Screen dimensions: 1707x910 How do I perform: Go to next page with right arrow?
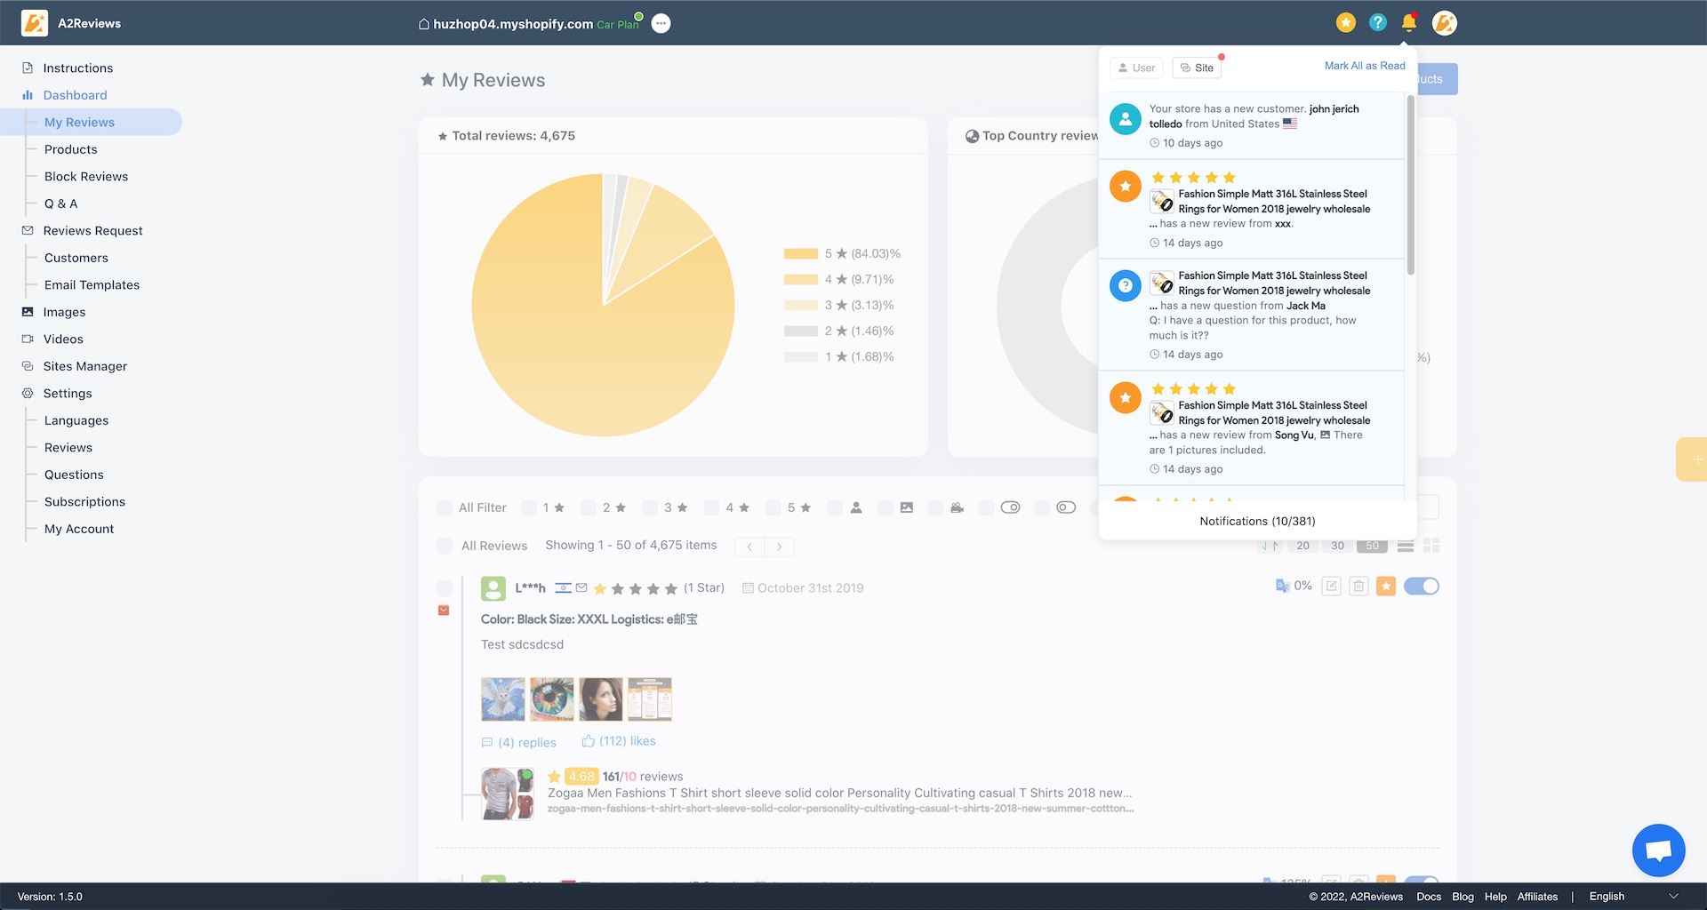[780, 547]
